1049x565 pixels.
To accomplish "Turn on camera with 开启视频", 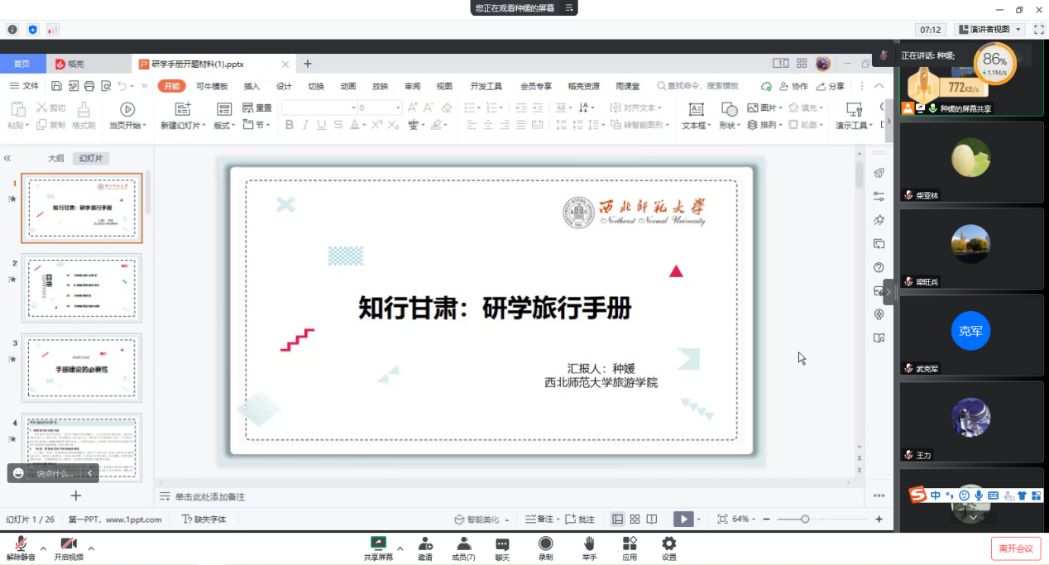I will (69, 543).
